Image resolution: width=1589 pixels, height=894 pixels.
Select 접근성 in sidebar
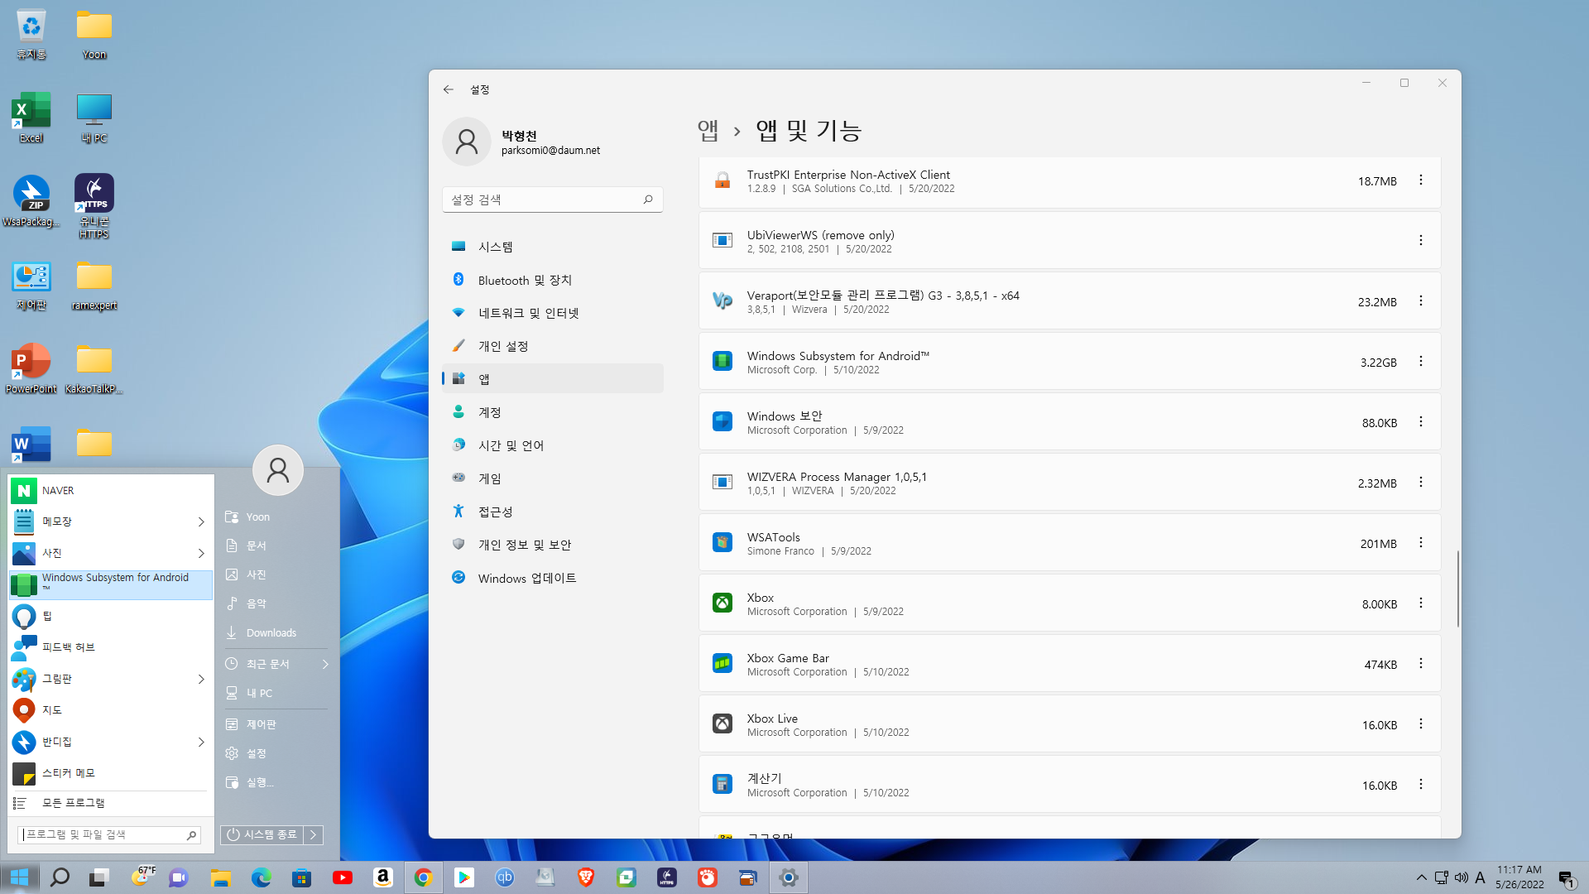point(553,512)
